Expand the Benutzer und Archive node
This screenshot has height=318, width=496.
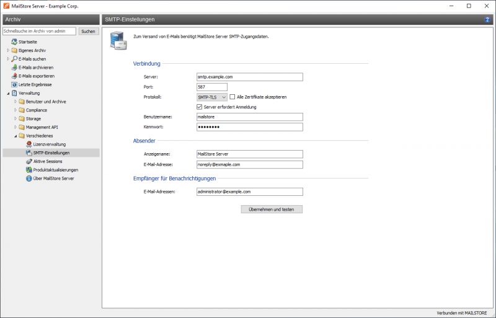click(x=15, y=102)
